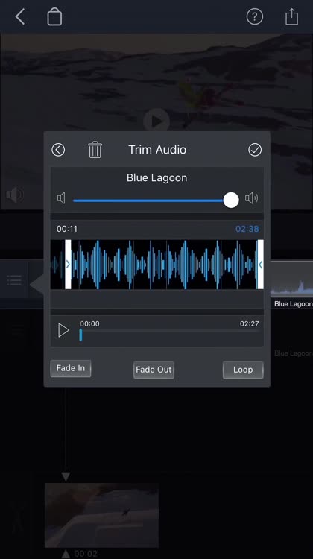Image resolution: width=313 pixels, height=559 pixels.
Task: Select left trim handle on waveform
Action: click(x=68, y=264)
